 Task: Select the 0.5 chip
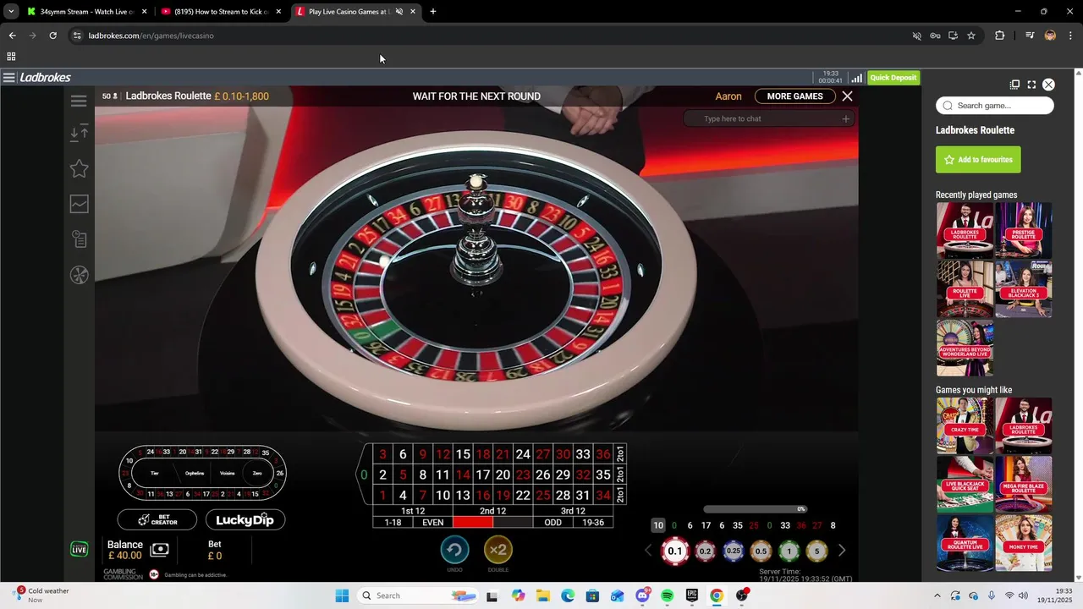761,551
